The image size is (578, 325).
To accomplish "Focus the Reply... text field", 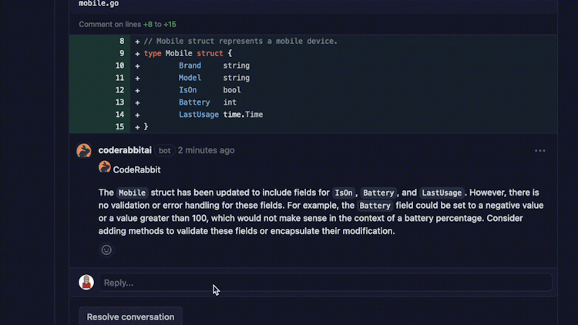I will tap(324, 283).
